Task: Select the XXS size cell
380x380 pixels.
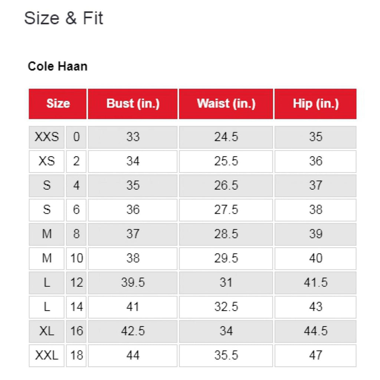Action: (x=47, y=137)
